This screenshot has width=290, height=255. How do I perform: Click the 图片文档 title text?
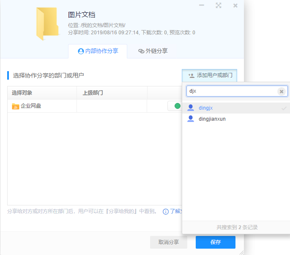(x=82, y=15)
